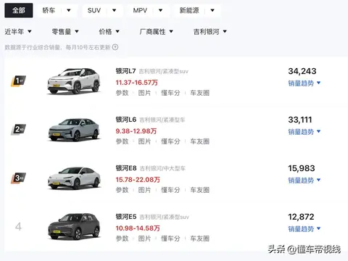View 参数 for 银河L6

[x=122, y=141]
